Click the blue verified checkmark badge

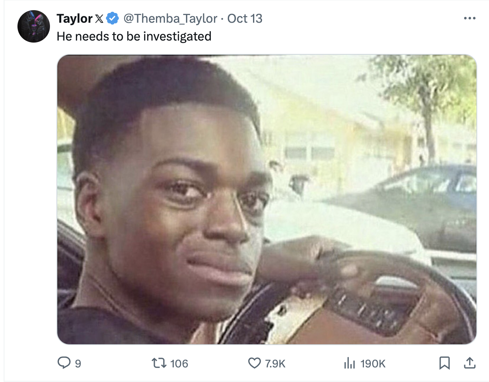(113, 19)
